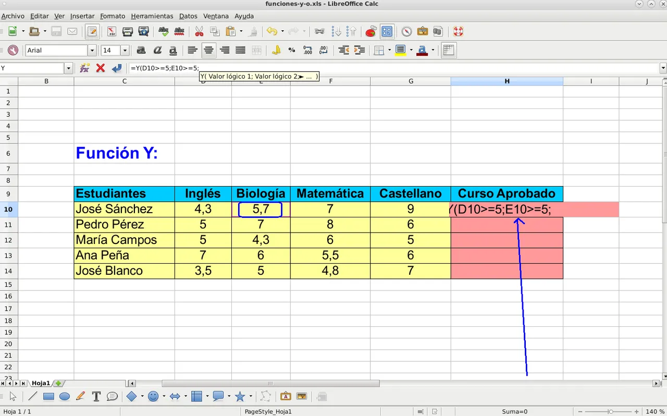Insert a chart using the chart icon
This screenshot has width=667, height=416.
point(370,31)
